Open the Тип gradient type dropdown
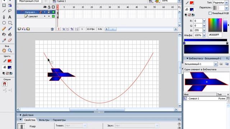 (x=226, y=3)
